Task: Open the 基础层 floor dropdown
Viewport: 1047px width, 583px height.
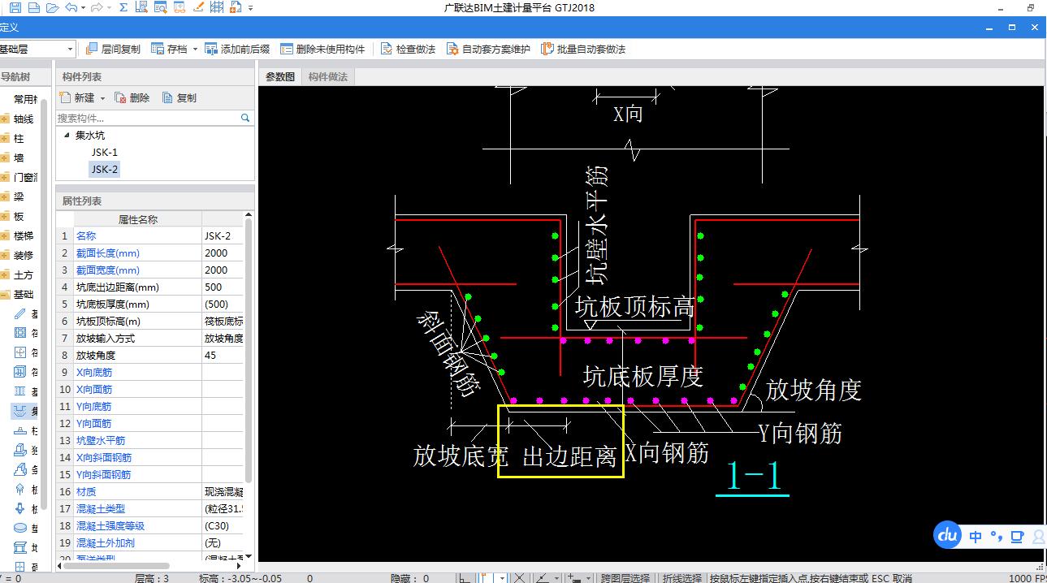Action: pos(70,50)
